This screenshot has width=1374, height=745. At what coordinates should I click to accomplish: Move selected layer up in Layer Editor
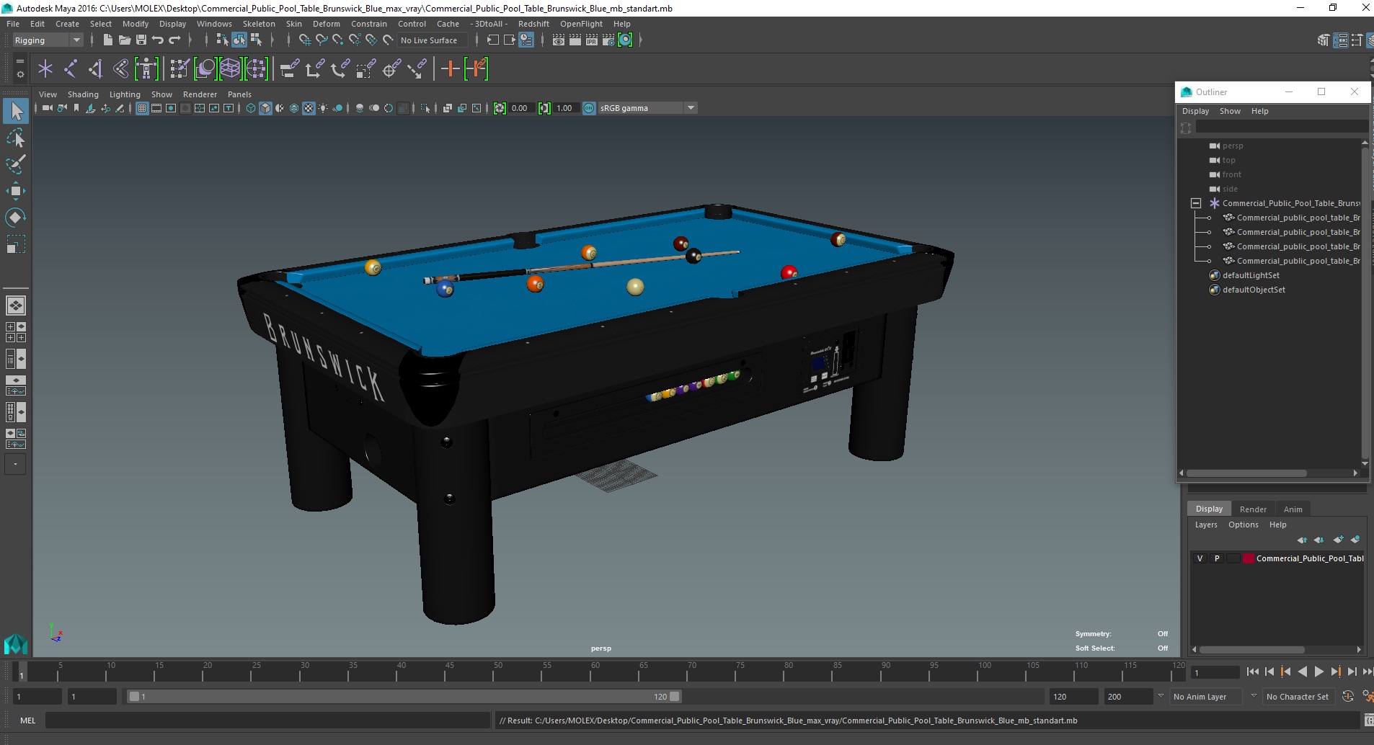coord(1302,540)
